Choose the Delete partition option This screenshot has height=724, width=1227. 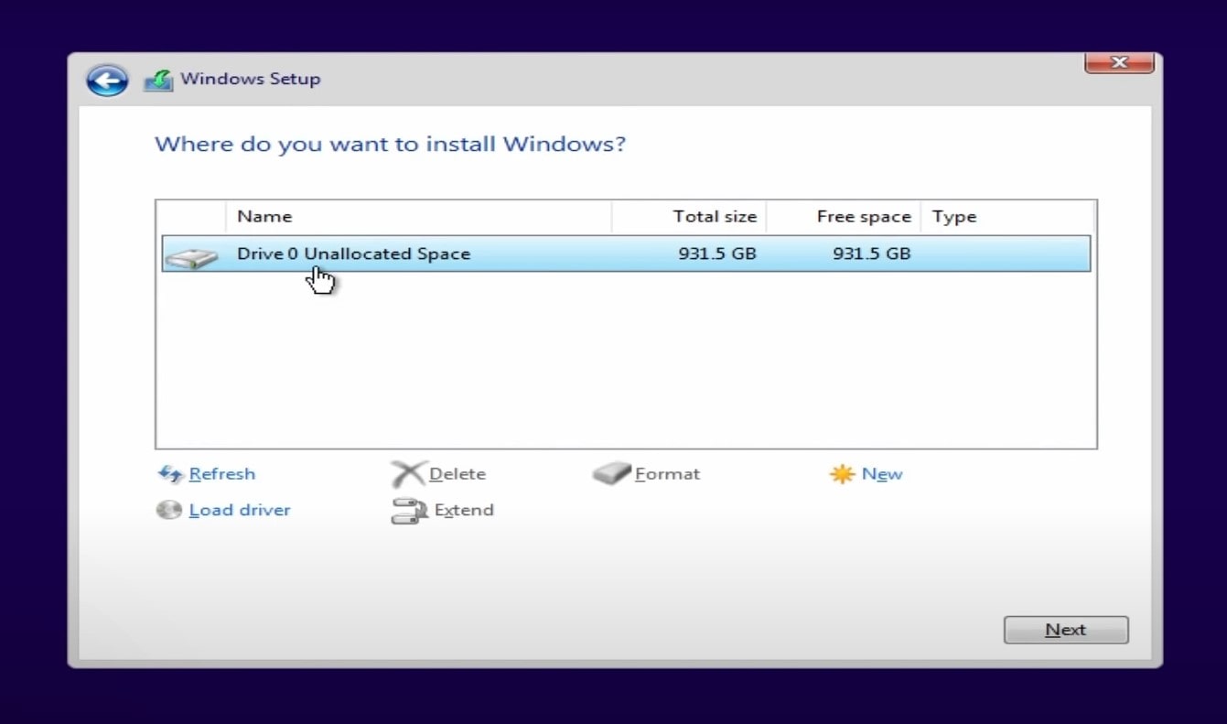tap(457, 474)
